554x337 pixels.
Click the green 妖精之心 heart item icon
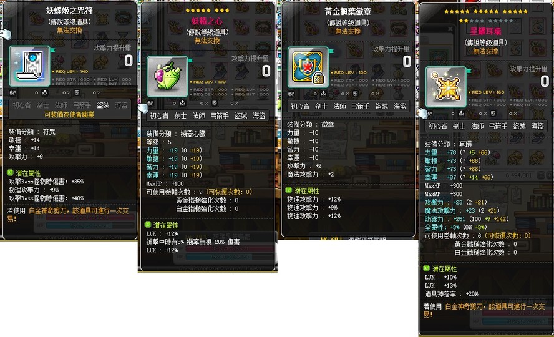pos(167,76)
